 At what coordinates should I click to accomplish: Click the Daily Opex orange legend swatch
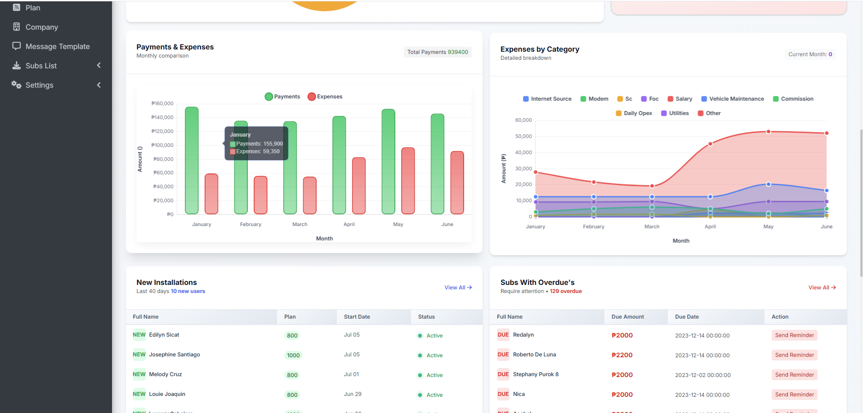pos(619,113)
